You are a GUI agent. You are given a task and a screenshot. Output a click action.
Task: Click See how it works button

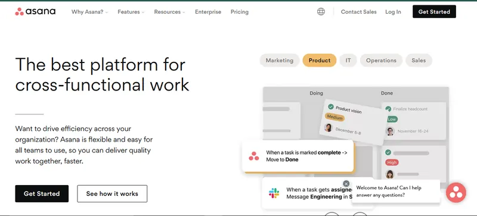pos(112,193)
